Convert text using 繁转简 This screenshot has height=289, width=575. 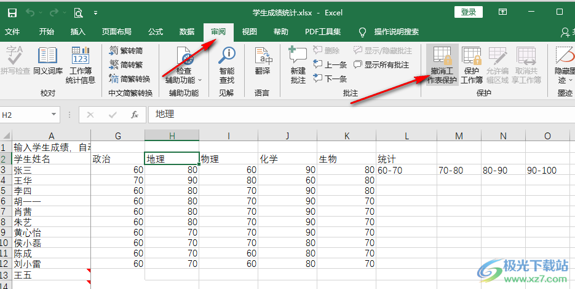click(x=126, y=51)
